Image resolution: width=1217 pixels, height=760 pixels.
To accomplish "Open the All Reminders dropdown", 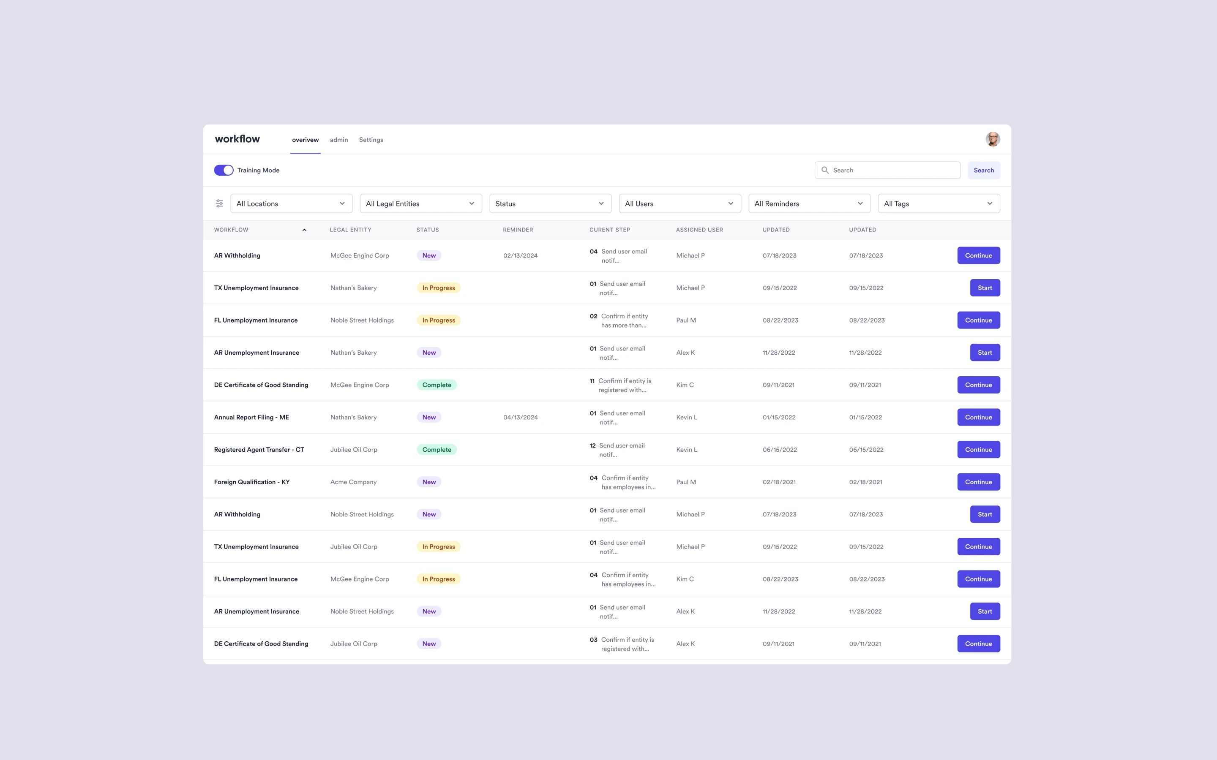I will tap(809, 204).
